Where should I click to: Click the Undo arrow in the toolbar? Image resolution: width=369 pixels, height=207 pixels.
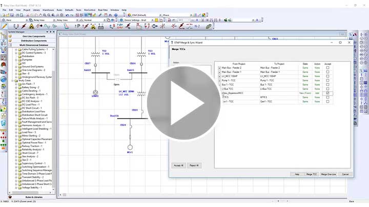pos(67,15)
